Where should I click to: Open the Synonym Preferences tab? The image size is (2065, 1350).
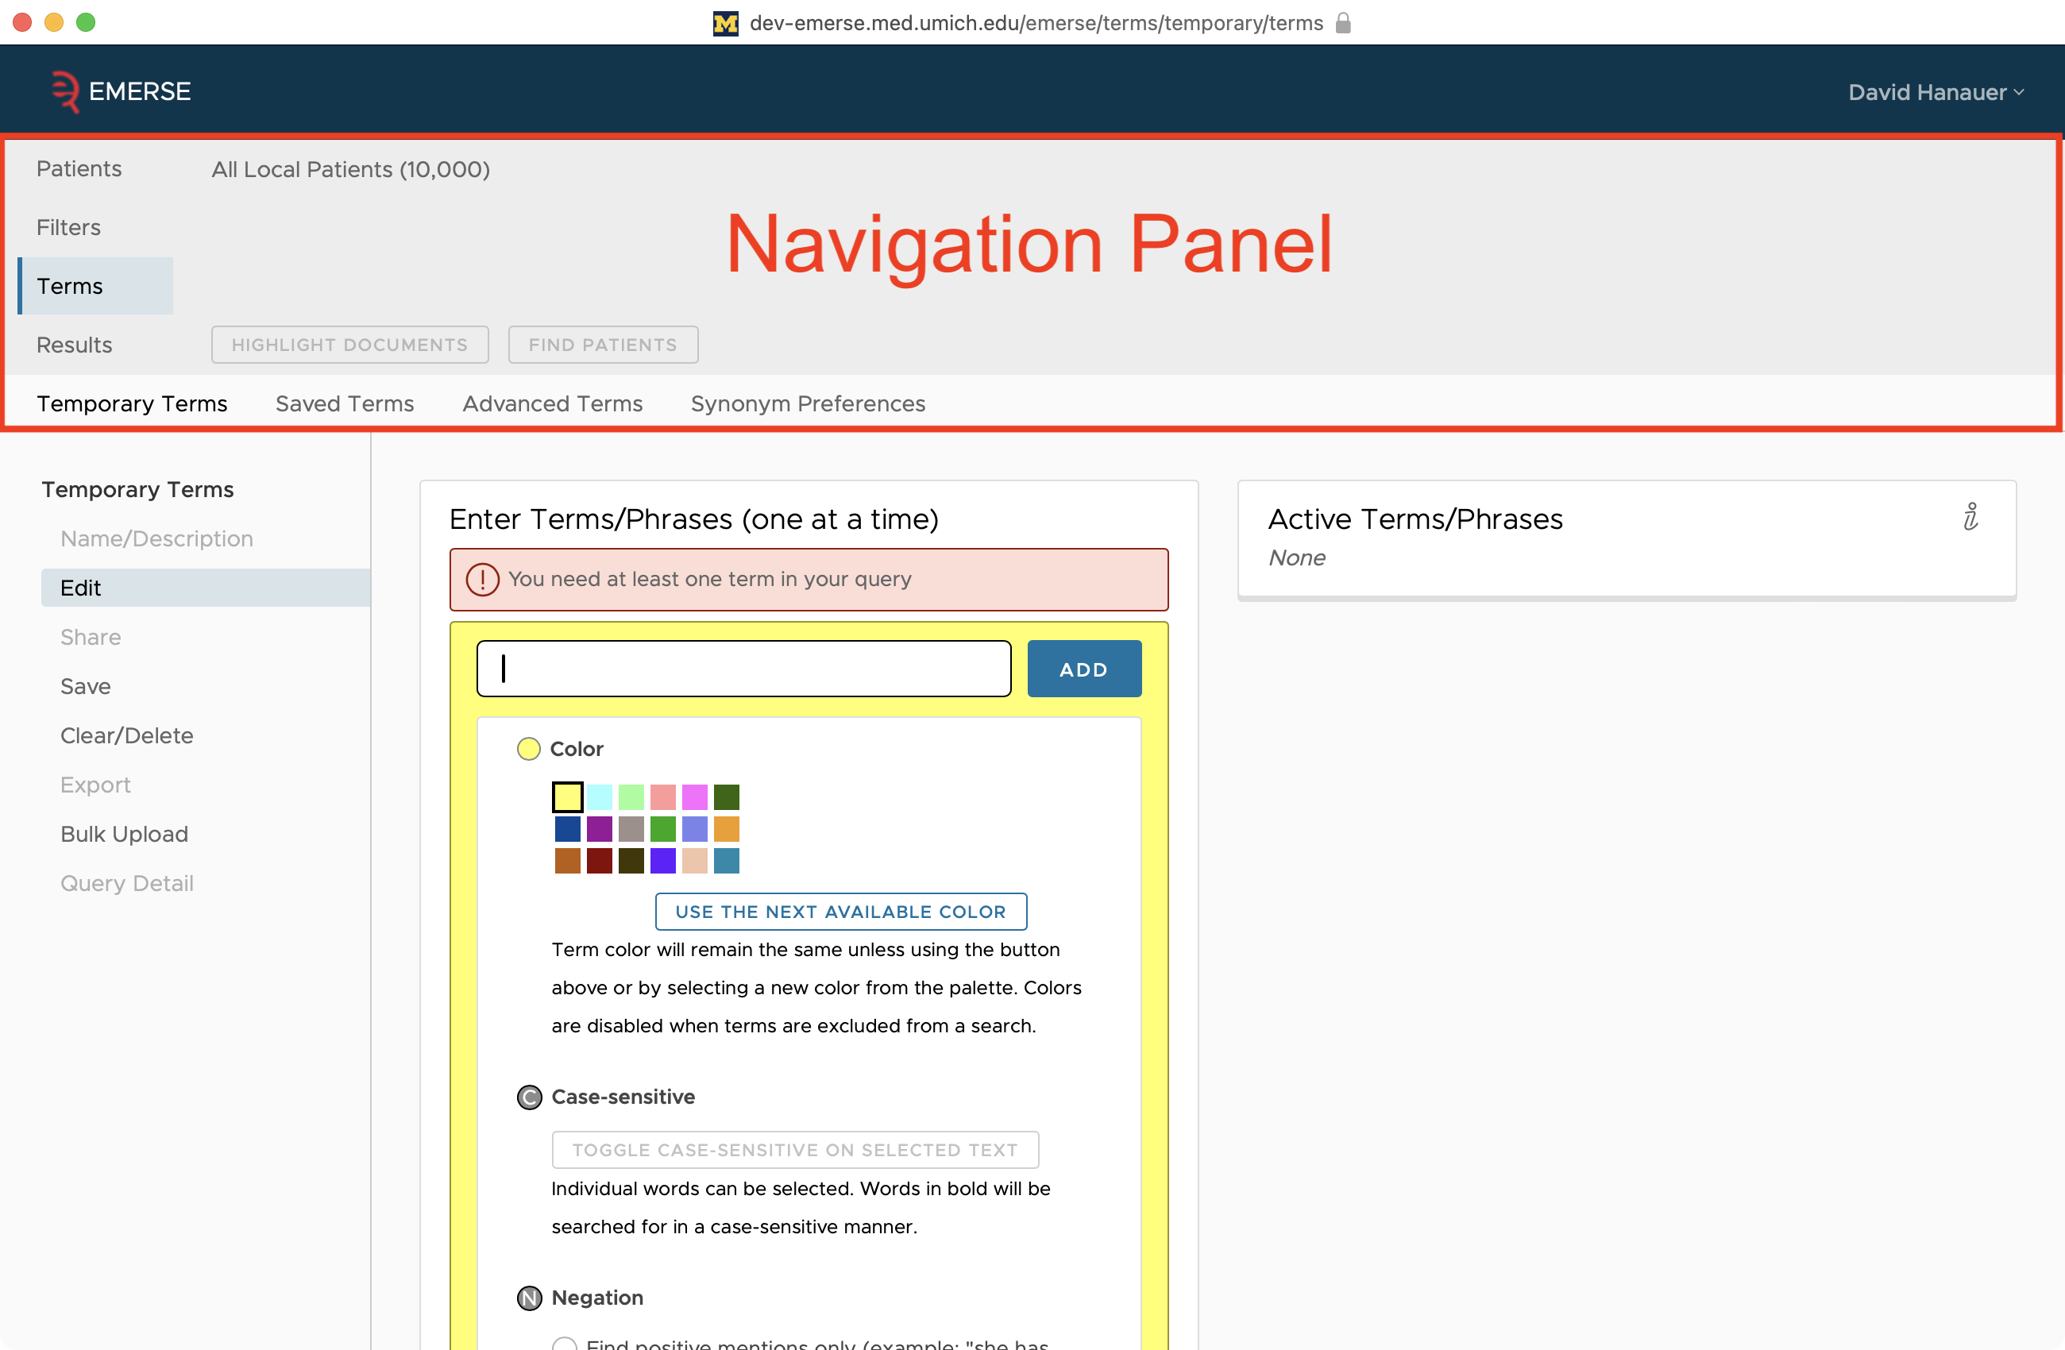808,403
